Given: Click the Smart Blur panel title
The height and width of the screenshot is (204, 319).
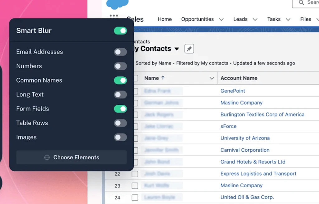Looking at the screenshot, I should pyautogui.click(x=34, y=31).
